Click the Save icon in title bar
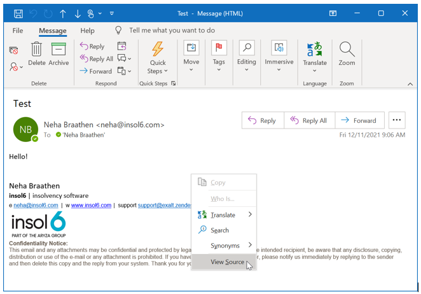Viewport: 421px width, 294px height. click(x=18, y=13)
